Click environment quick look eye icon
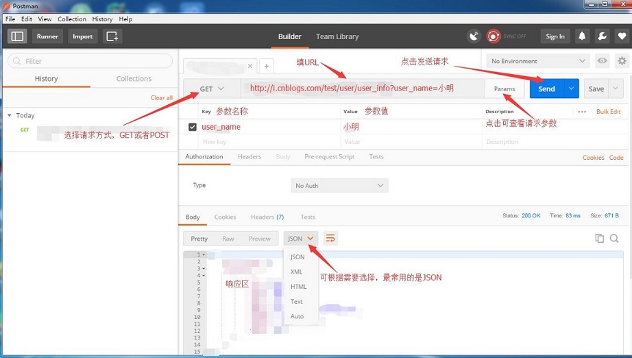 [602, 61]
